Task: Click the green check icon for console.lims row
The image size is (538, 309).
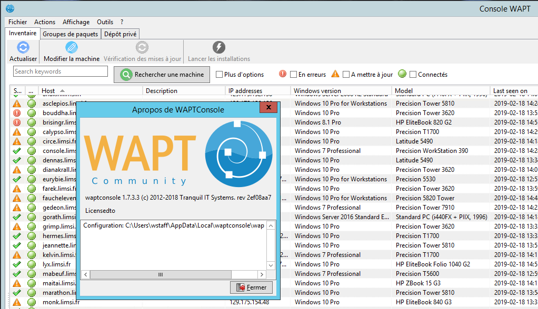Action: click(x=16, y=151)
